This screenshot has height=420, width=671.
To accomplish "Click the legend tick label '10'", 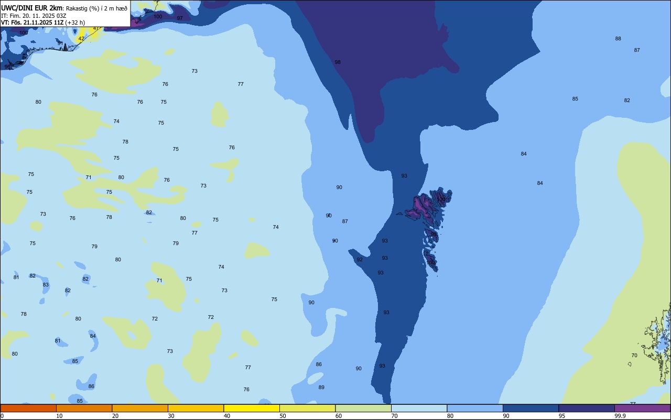I will tap(59, 416).
